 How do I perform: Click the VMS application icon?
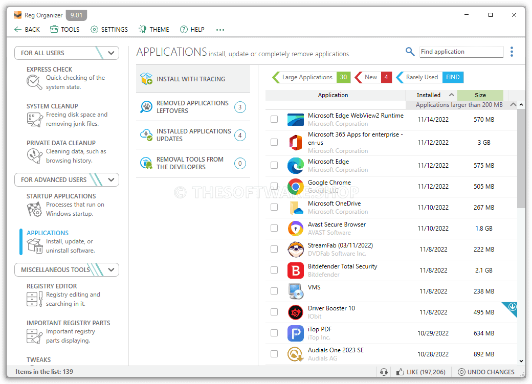(296, 291)
